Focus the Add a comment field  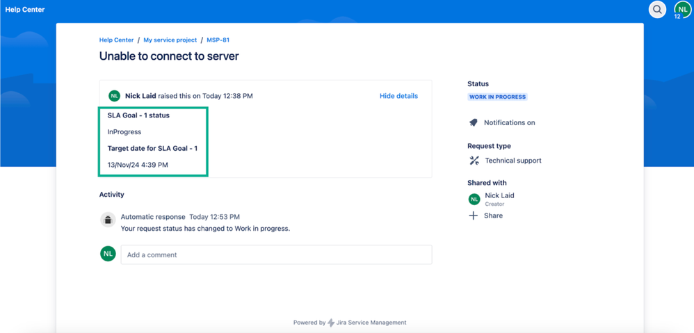coord(276,254)
